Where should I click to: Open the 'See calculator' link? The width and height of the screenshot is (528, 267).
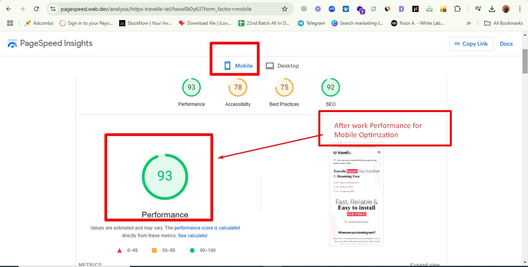click(x=193, y=236)
